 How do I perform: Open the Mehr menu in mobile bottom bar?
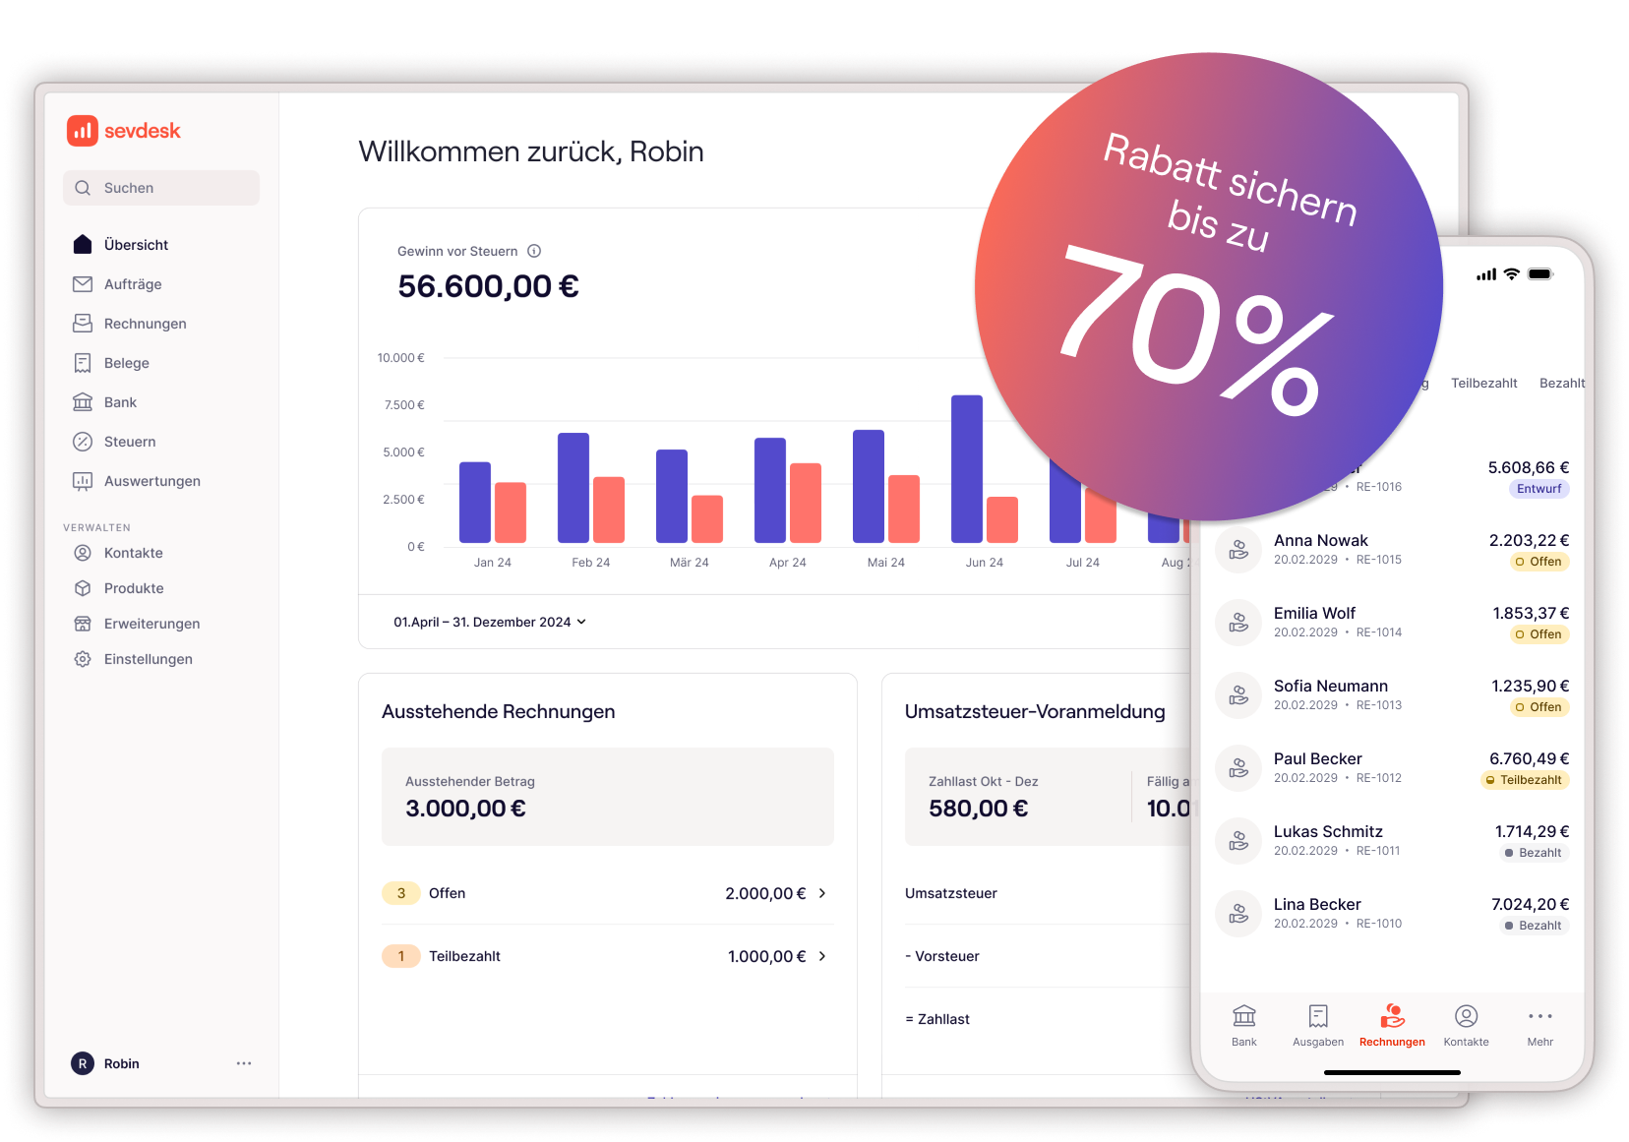tap(1539, 1025)
